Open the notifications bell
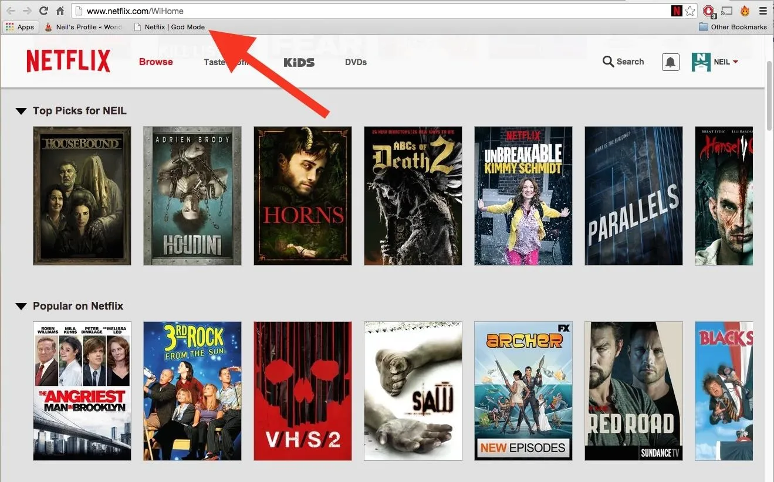Screen dimensions: 774x482 point(670,62)
